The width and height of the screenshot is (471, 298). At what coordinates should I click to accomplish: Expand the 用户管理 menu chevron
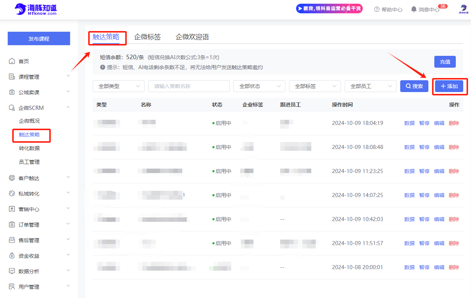pos(68,286)
